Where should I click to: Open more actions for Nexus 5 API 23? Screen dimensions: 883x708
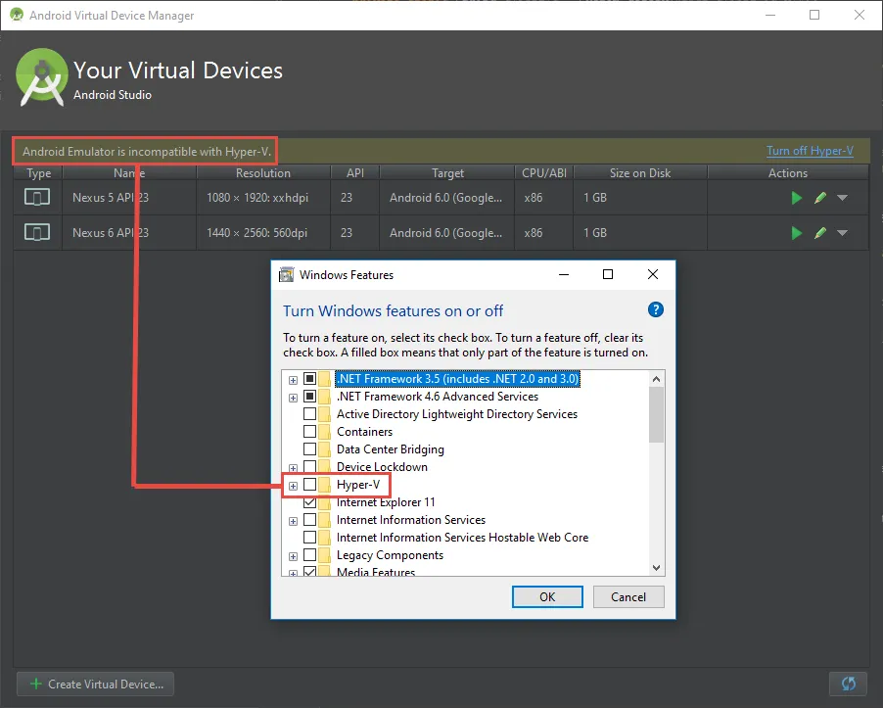click(843, 198)
